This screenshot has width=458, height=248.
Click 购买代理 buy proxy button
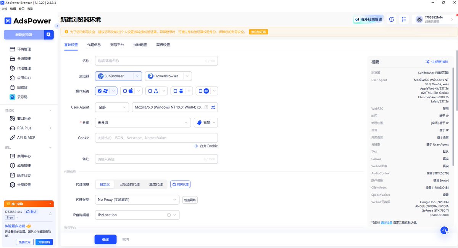pyautogui.click(x=180, y=184)
